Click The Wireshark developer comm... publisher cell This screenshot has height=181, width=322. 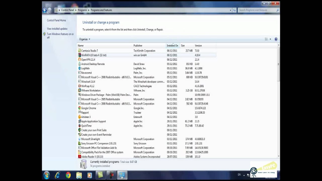[149, 82]
